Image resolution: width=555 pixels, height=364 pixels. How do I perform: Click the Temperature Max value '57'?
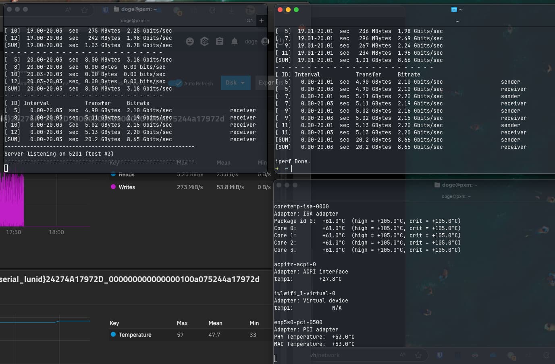pos(180,335)
